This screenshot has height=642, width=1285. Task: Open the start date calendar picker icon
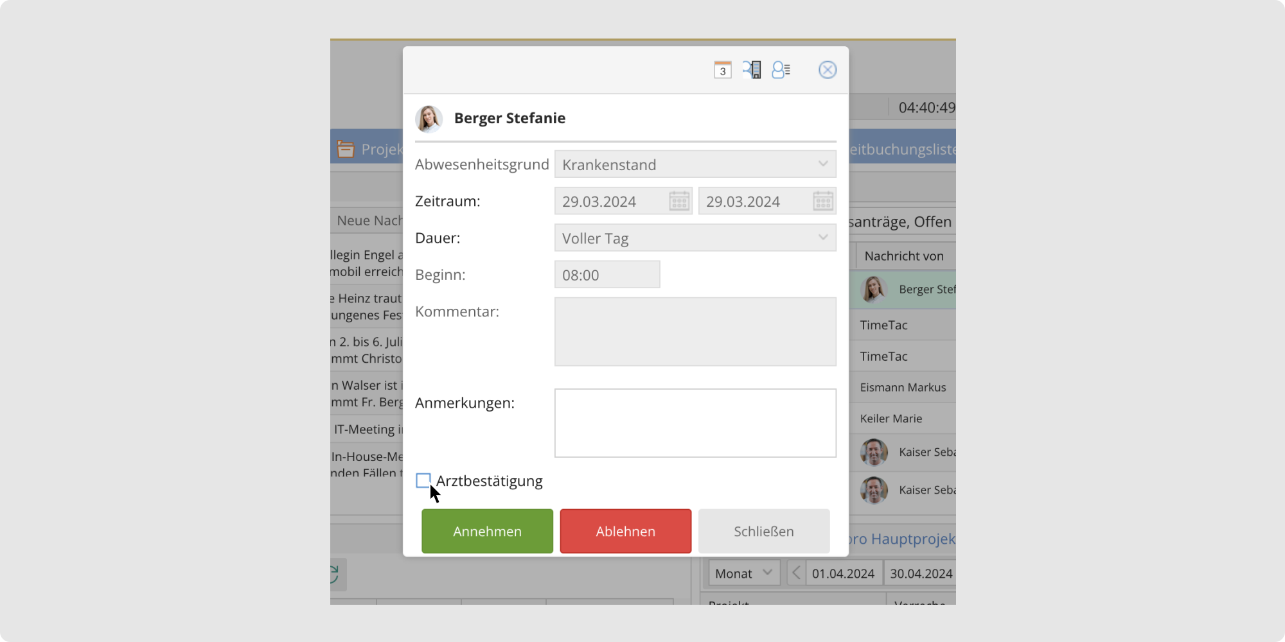(678, 202)
